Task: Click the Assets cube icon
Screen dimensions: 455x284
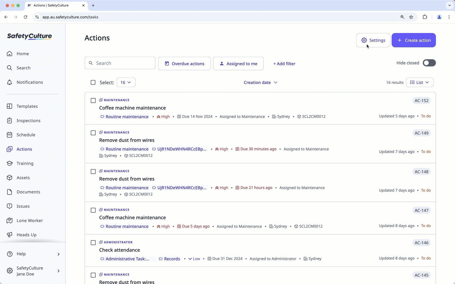Action: pyautogui.click(x=9, y=178)
